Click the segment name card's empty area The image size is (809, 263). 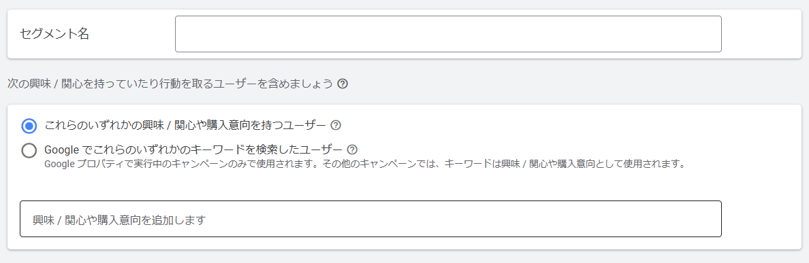click(761, 34)
